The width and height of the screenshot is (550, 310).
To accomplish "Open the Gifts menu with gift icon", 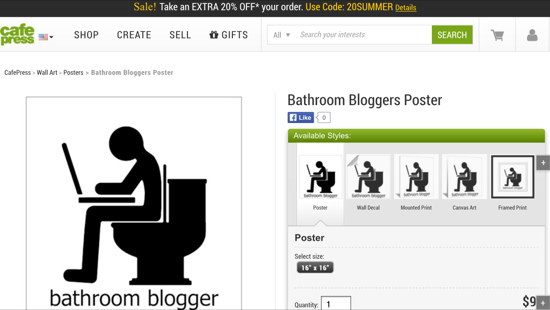I will click(229, 35).
